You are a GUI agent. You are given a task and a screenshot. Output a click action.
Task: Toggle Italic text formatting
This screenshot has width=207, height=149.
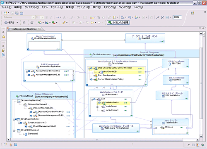51,17
